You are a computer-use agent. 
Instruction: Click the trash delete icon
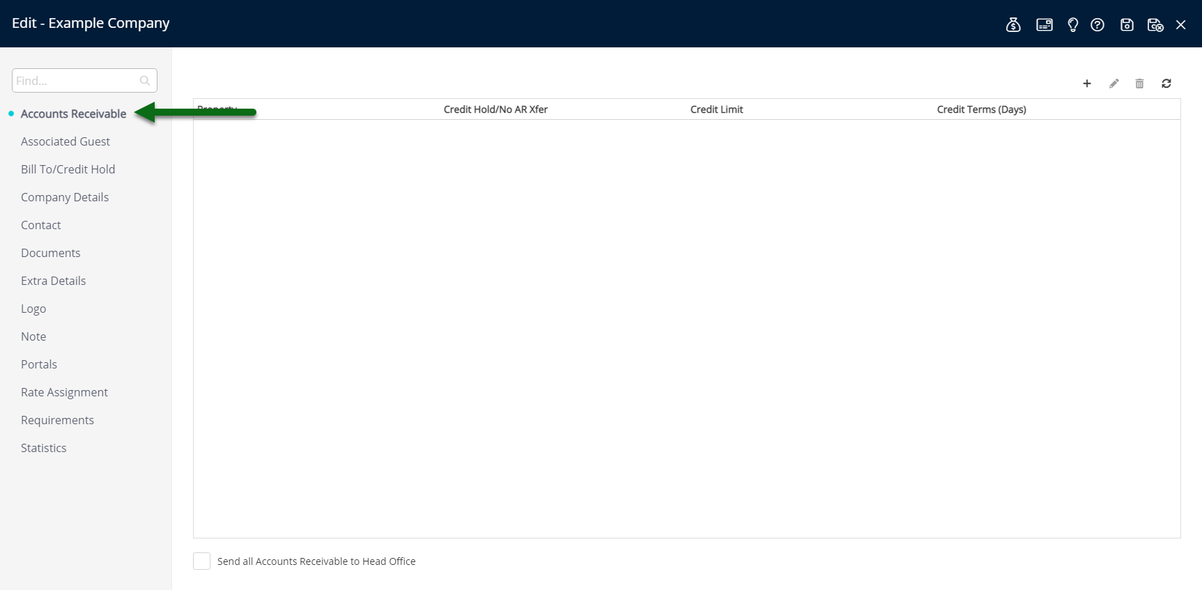(x=1140, y=84)
